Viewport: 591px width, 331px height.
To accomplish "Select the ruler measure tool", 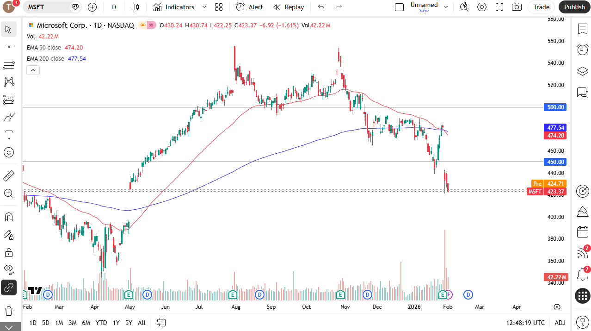I will (8, 176).
